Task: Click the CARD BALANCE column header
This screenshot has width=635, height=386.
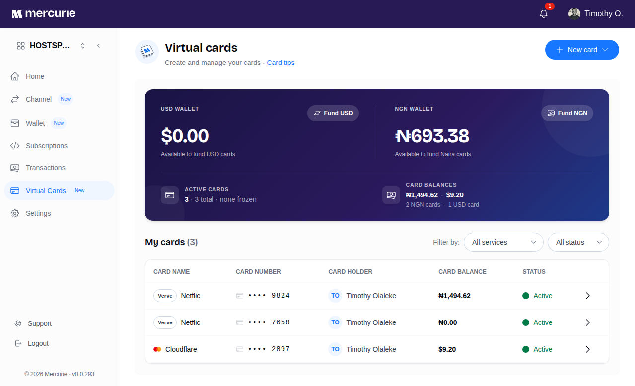Action: tap(462, 272)
